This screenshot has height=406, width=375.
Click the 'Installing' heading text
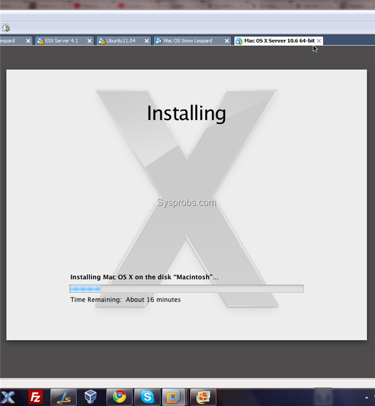click(x=186, y=113)
